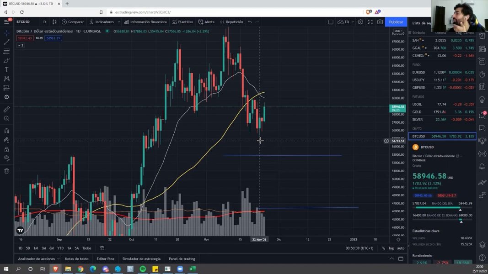The height and width of the screenshot is (274, 488).
Task: Open the select layout square icon
Action: (x=331, y=22)
